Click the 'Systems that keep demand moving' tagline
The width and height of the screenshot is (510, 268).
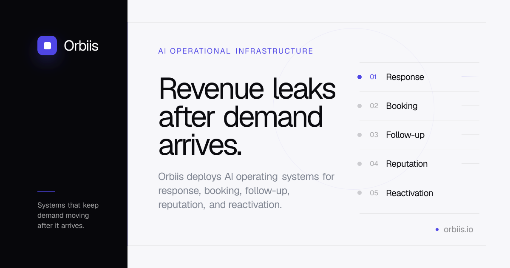tap(68, 215)
